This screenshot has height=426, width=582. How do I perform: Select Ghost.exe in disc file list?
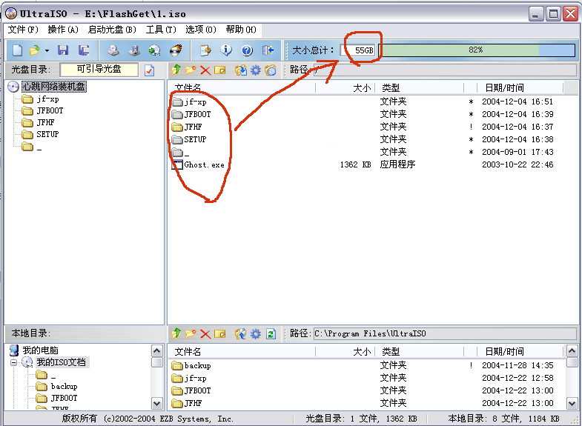click(x=204, y=164)
